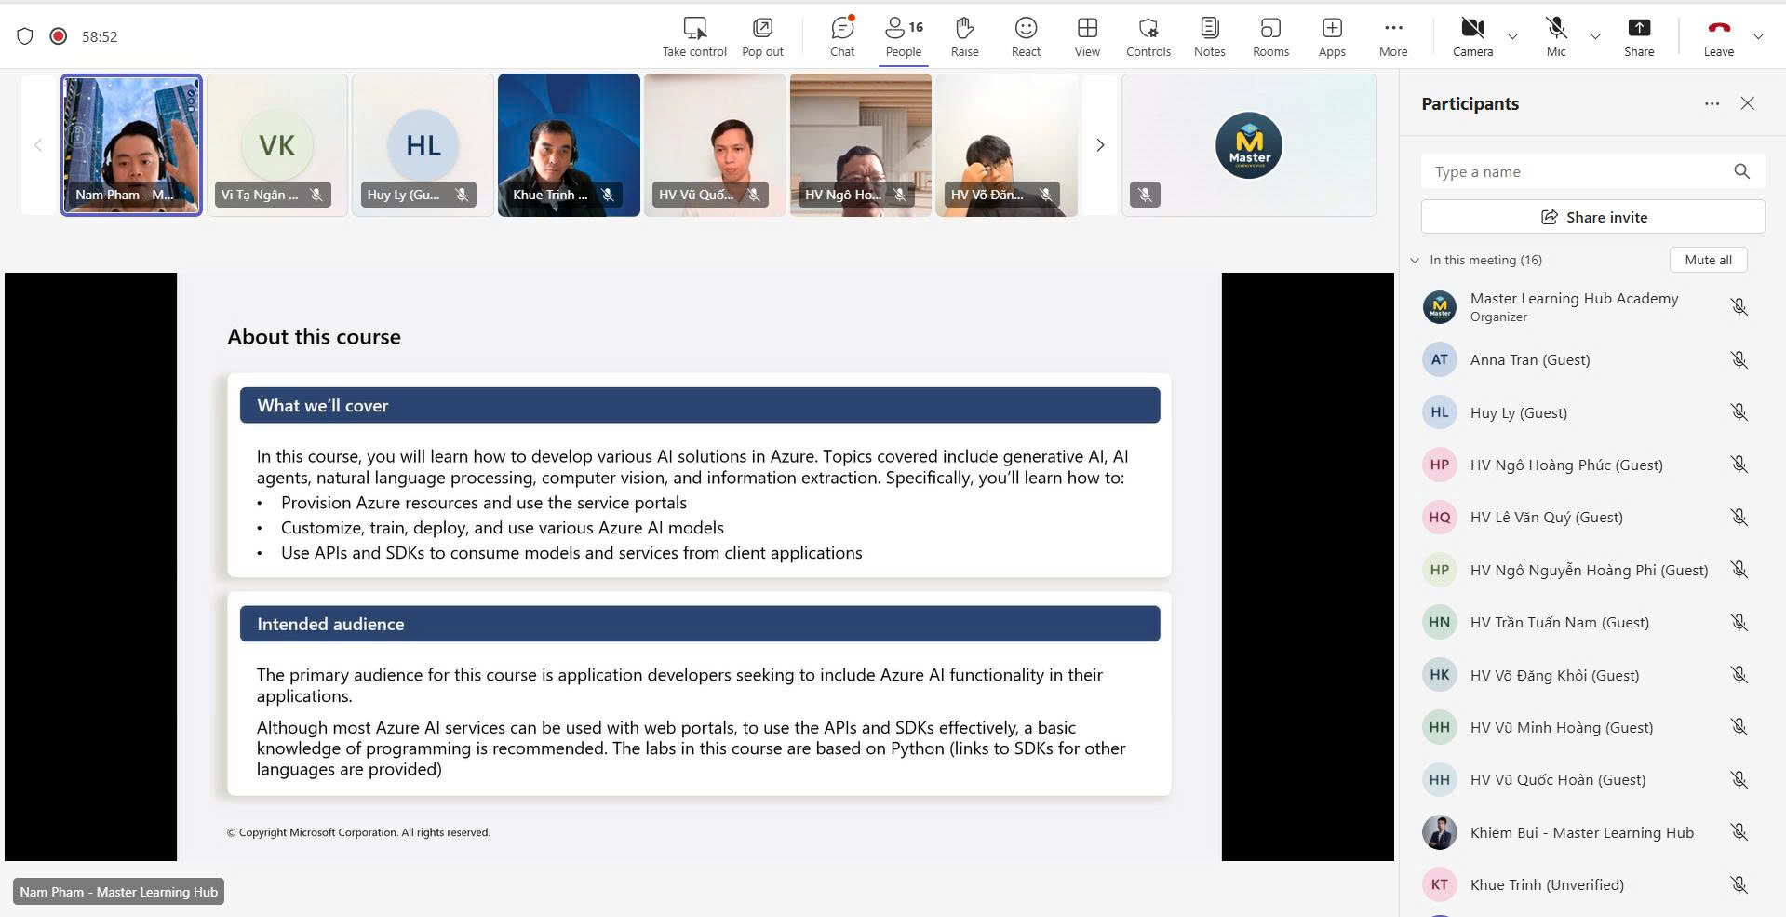Toggle the Camera on
This screenshot has height=917, width=1786.
click(1472, 36)
